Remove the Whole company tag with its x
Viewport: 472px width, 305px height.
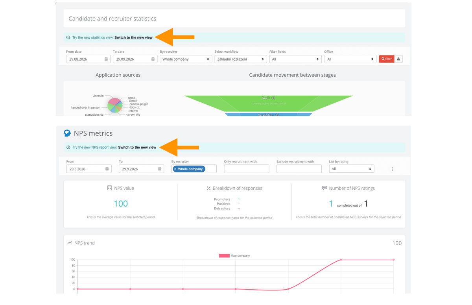click(x=175, y=169)
